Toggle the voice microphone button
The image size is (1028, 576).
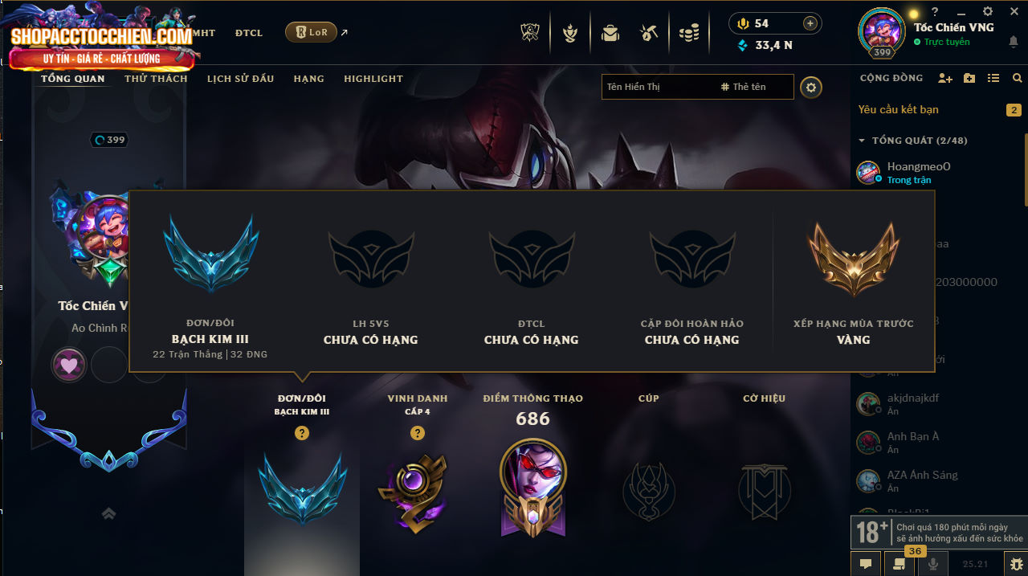point(932,564)
